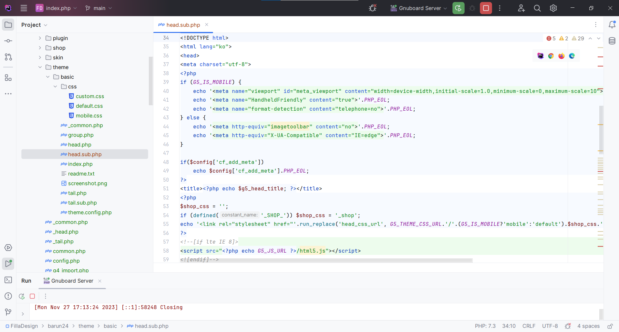Expand the run console prompt chevron
Viewport: 619px width, 332px height.
click(x=23, y=314)
